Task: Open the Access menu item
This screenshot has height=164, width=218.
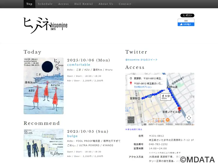Action: coord(63,4)
